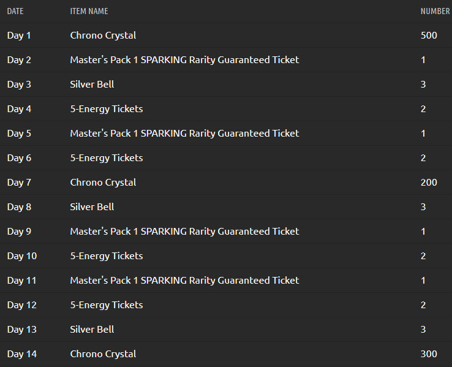This screenshot has height=367, width=452.
Task: Click the ITEM NAME column header
Action: (89, 11)
